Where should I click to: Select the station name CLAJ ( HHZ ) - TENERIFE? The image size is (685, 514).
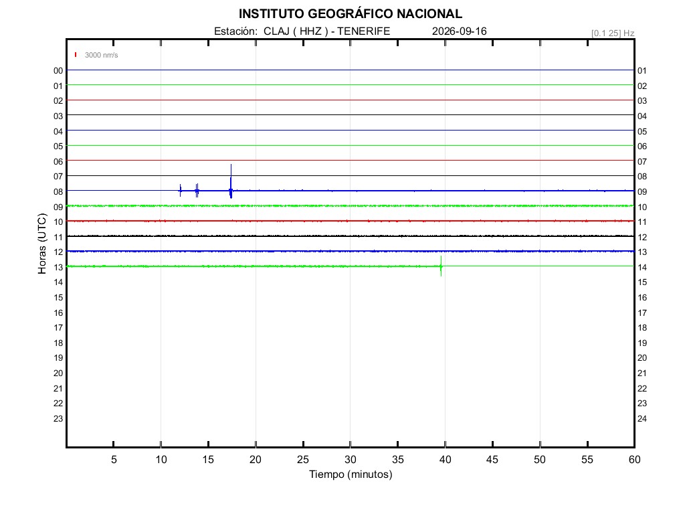pyautogui.click(x=326, y=31)
